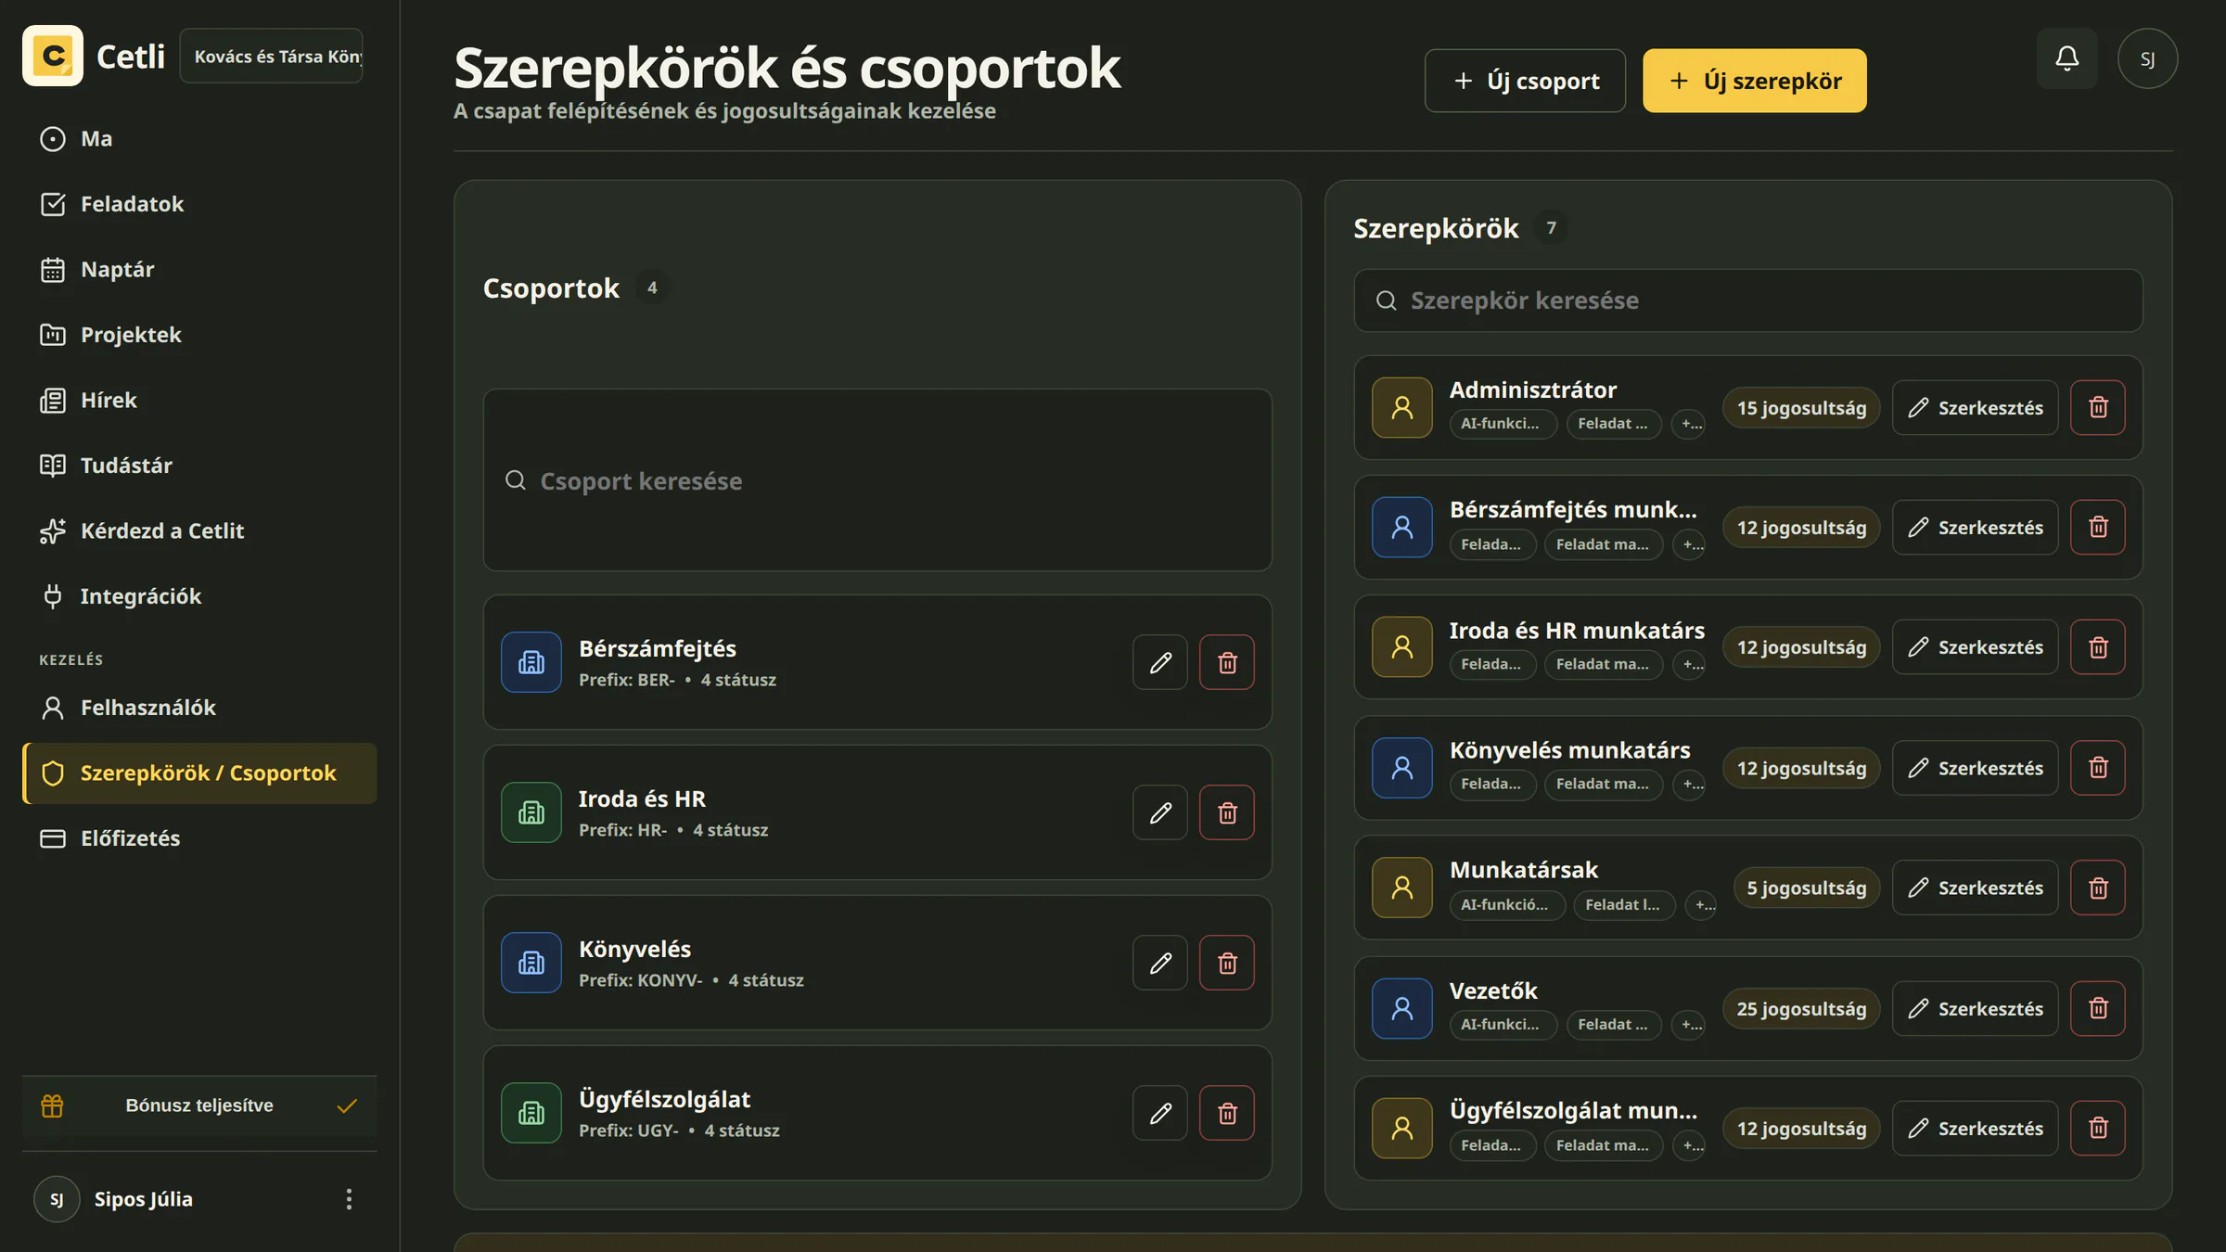Delete the Bérszámfejtés group
Image resolution: width=2226 pixels, height=1252 pixels.
click(1227, 662)
